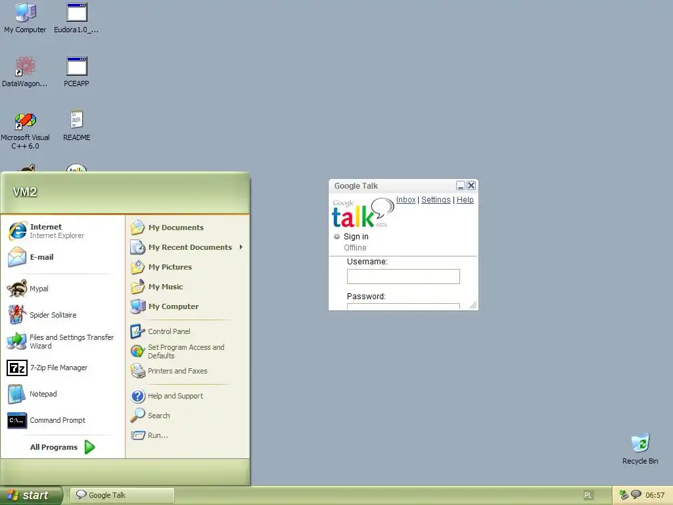The width and height of the screenshot is (673, 505).
Task: Open the DataWagon desktop shortcut
Action: coord(25,71)
